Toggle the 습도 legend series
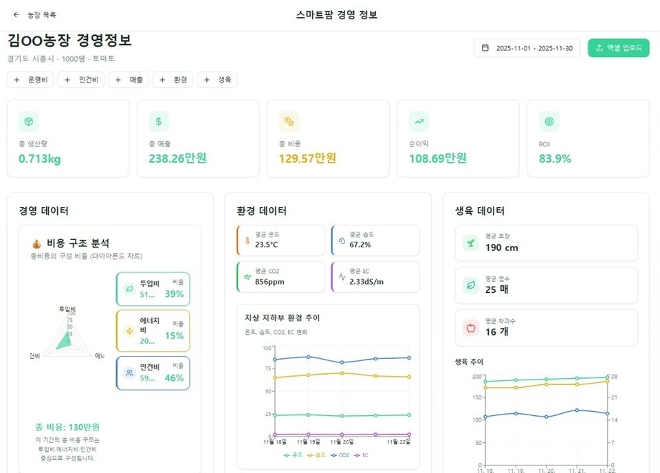This screenshot has width=660, height=473. point(316,455)
